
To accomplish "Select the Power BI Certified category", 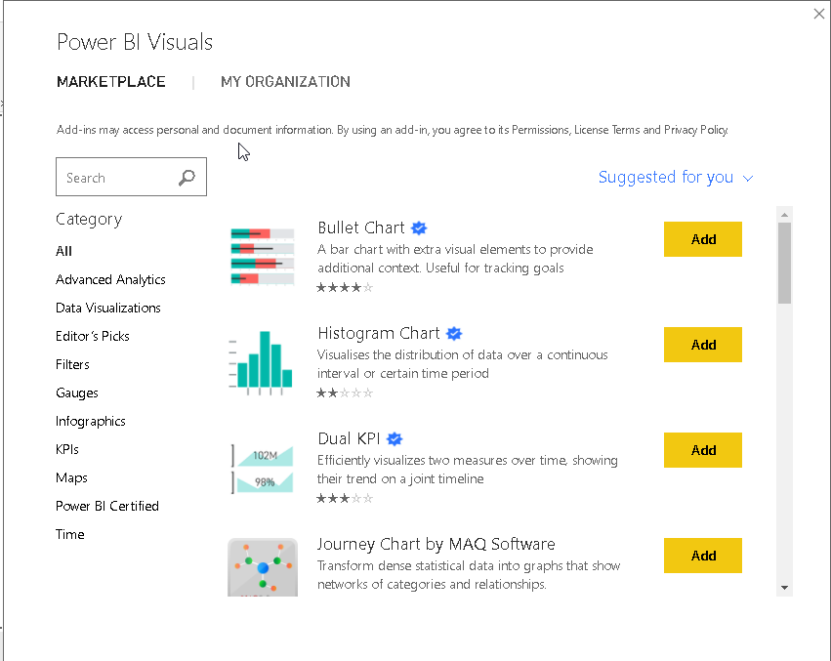I will tap(107, 506).
